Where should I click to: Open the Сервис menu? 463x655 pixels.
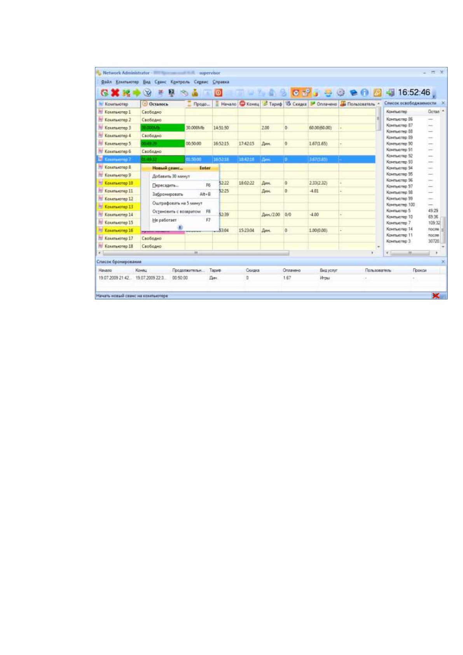point(201,82)
